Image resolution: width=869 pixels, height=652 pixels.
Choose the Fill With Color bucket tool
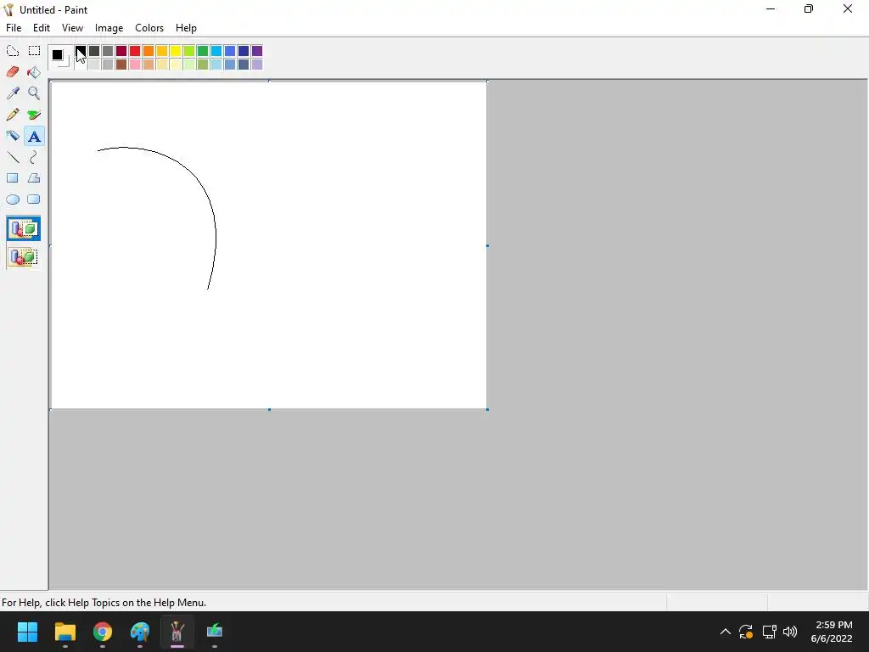34,72
